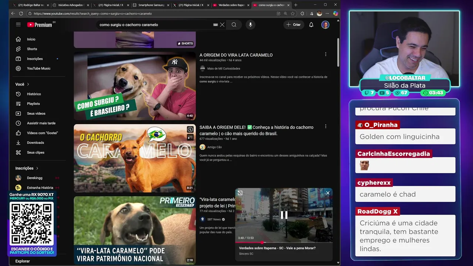The width and height of the screenshot is (473, 266).
Task: Pause the miniplayer video
Action: coord(284,215)
